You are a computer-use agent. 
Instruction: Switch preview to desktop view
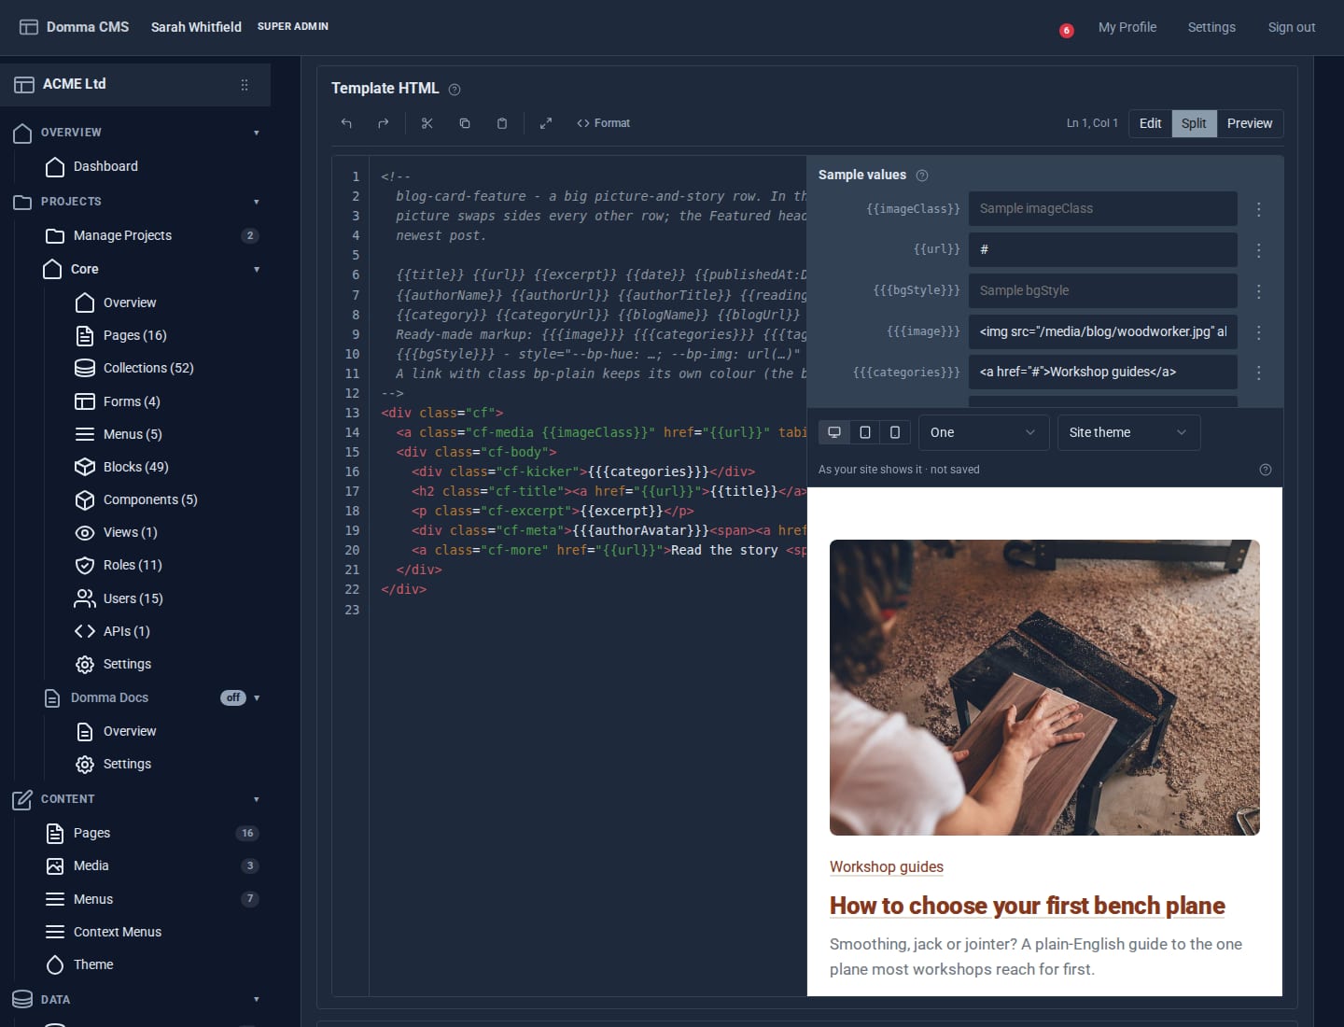coord(834,432)
